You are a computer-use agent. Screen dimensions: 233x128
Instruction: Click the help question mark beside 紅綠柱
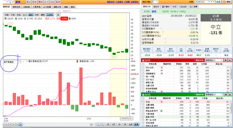[55, 15]
